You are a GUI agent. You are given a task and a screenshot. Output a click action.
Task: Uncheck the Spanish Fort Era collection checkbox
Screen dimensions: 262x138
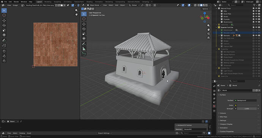(254, 27)
